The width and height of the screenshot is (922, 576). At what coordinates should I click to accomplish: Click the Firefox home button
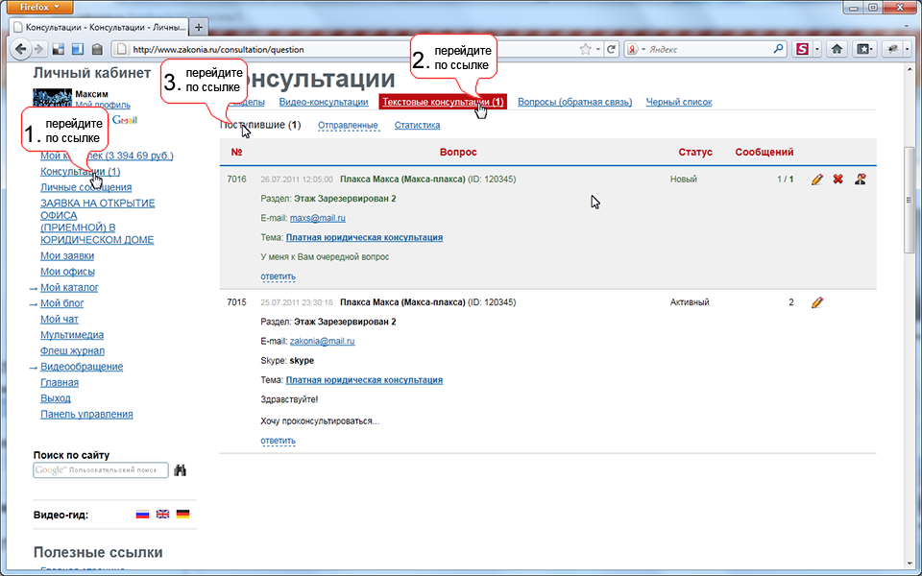pyautogui.click(x=837, y=49)
